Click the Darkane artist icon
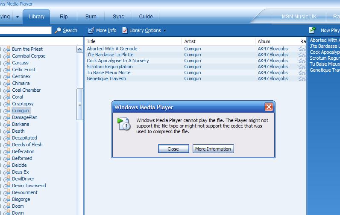The width and height of the screenshot is (340, 215). click(7, 124)
